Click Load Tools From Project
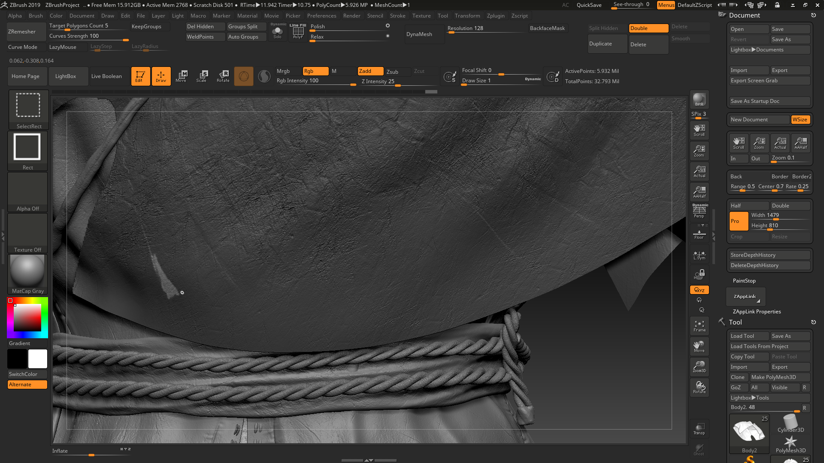 pos(769,346)
